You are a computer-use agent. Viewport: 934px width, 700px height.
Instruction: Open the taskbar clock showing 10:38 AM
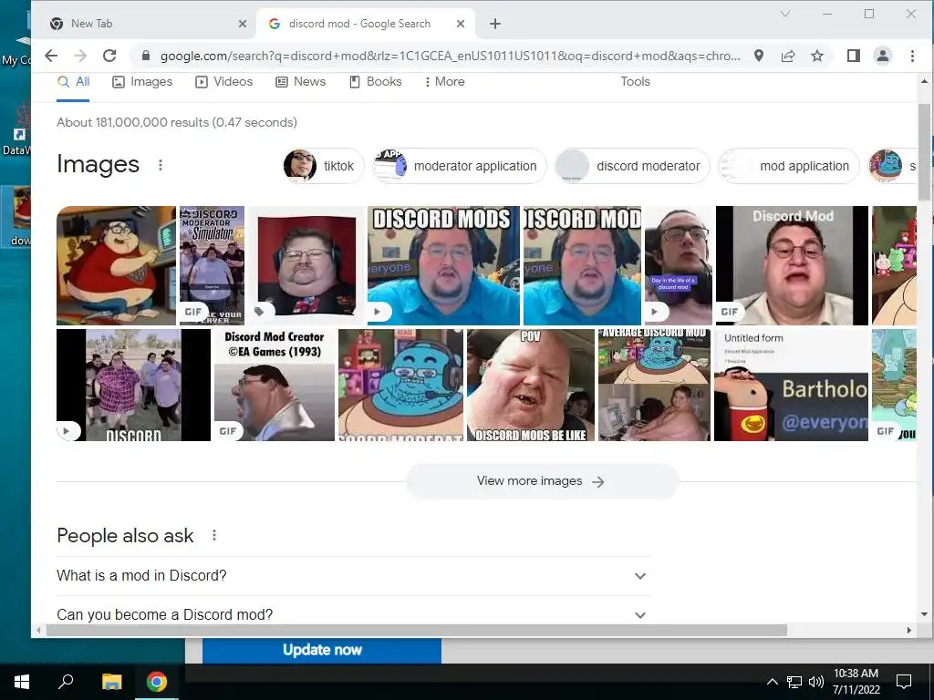856,682
